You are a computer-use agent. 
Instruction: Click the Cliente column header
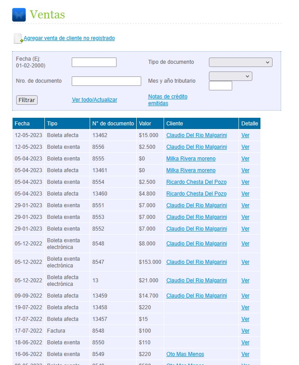(201, 123)
